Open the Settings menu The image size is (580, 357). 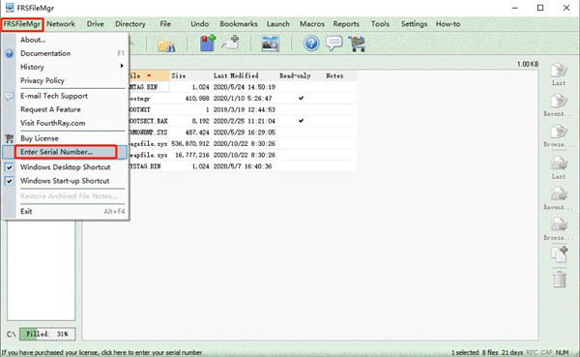click(x=414, y=24)
